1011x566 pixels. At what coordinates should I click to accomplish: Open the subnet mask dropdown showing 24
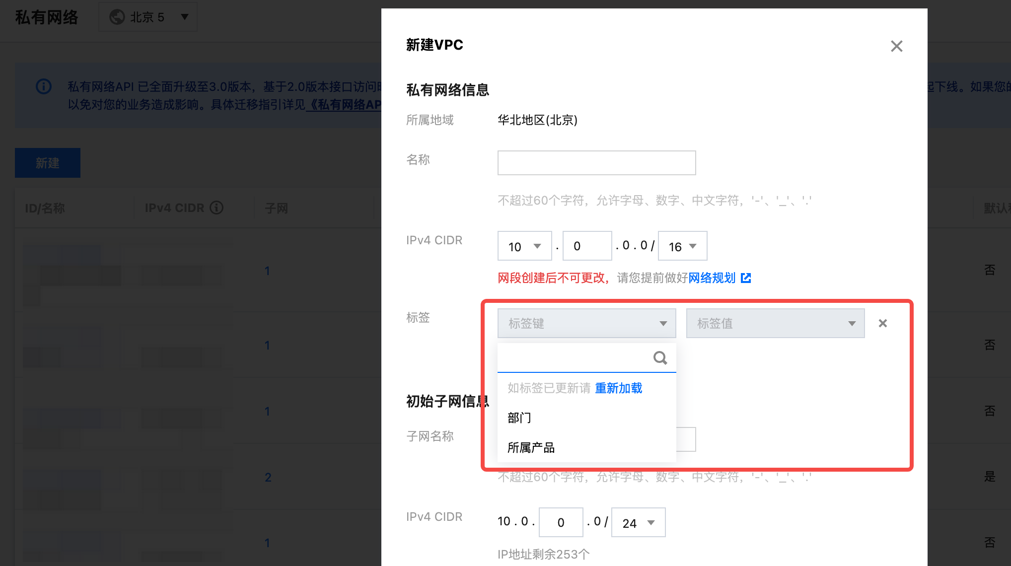[x=638, y=523]
